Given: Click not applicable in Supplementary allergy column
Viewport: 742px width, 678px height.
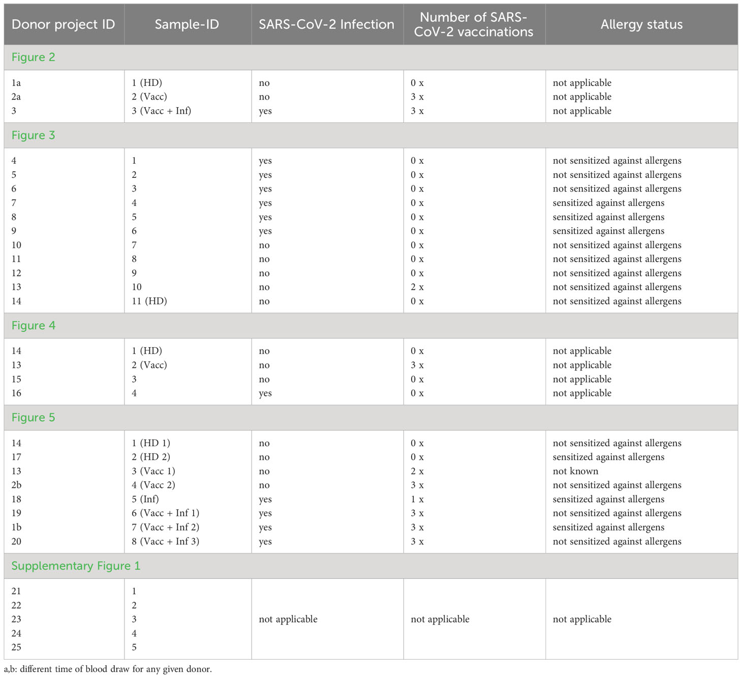Looking at the screenshot, I should pyautogui.click(x=582, y=619).
